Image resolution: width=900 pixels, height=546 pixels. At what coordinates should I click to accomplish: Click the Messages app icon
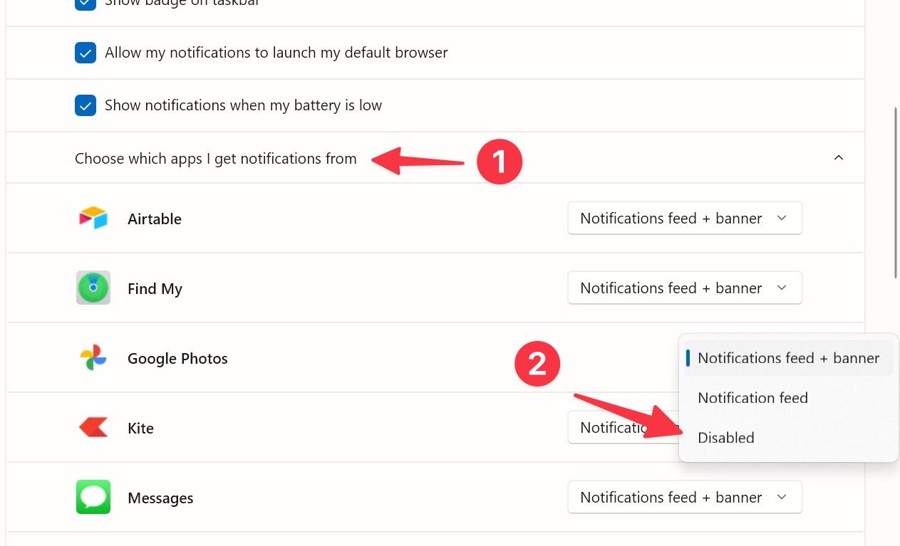(93, 497)
